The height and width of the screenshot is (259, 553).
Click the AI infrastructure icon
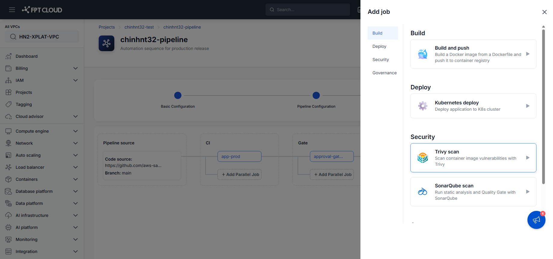point(8,215)
